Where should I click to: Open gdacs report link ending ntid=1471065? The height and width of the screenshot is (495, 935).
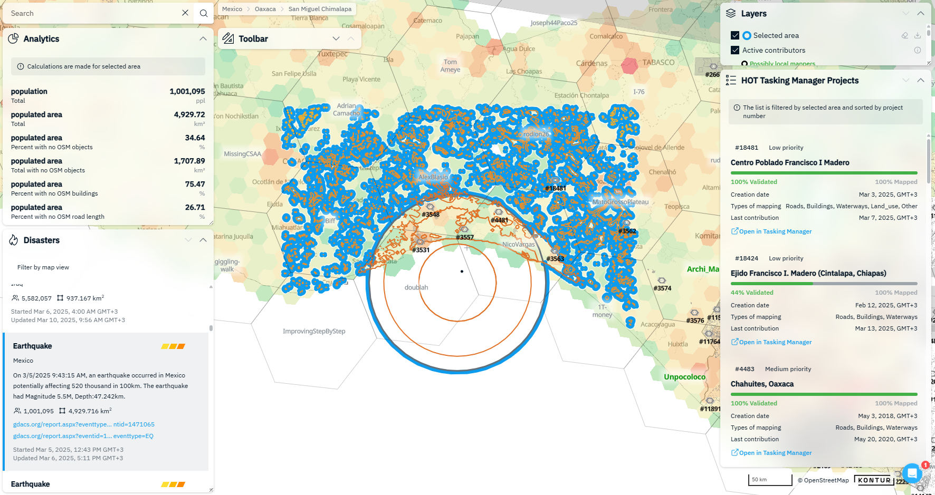pos(84,424)
